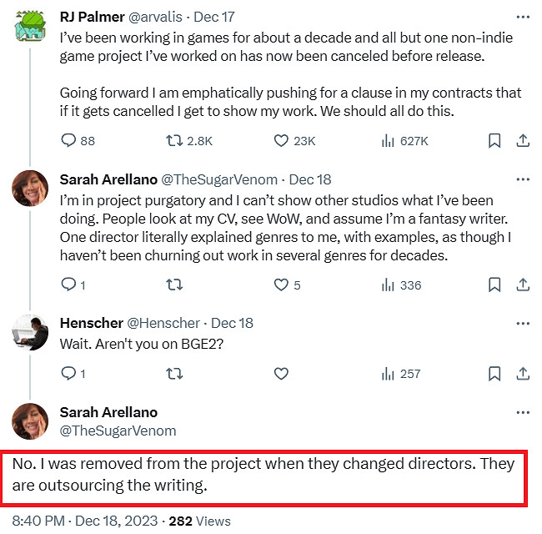Share Henscher's BGE2 tweet
The image size is (542, 534).
[523, 374]
